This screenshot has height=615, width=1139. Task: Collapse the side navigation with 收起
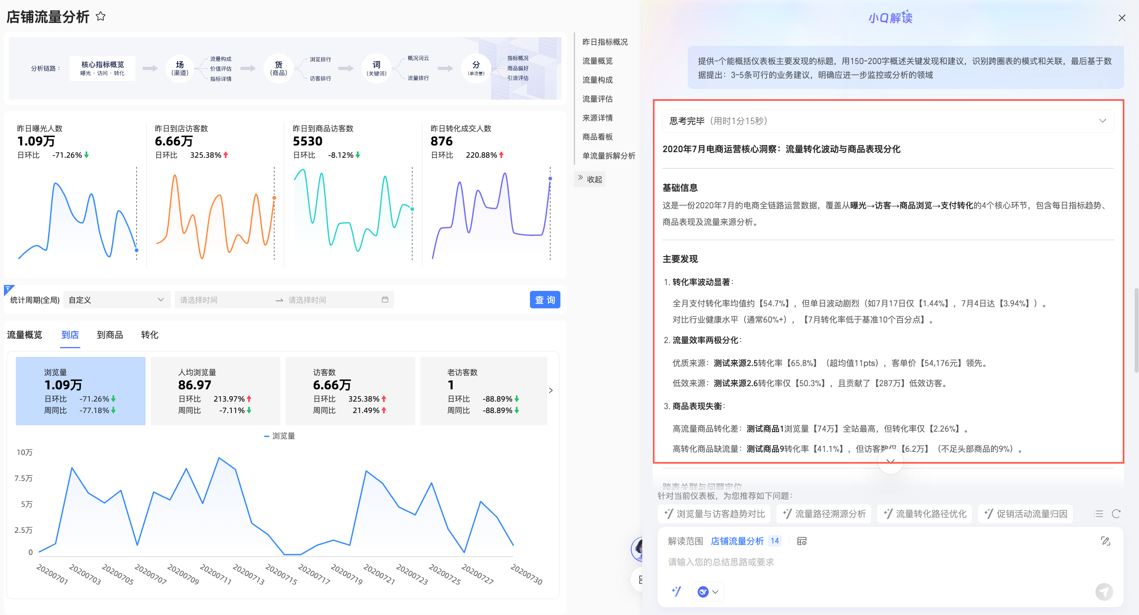pos(590,179)
